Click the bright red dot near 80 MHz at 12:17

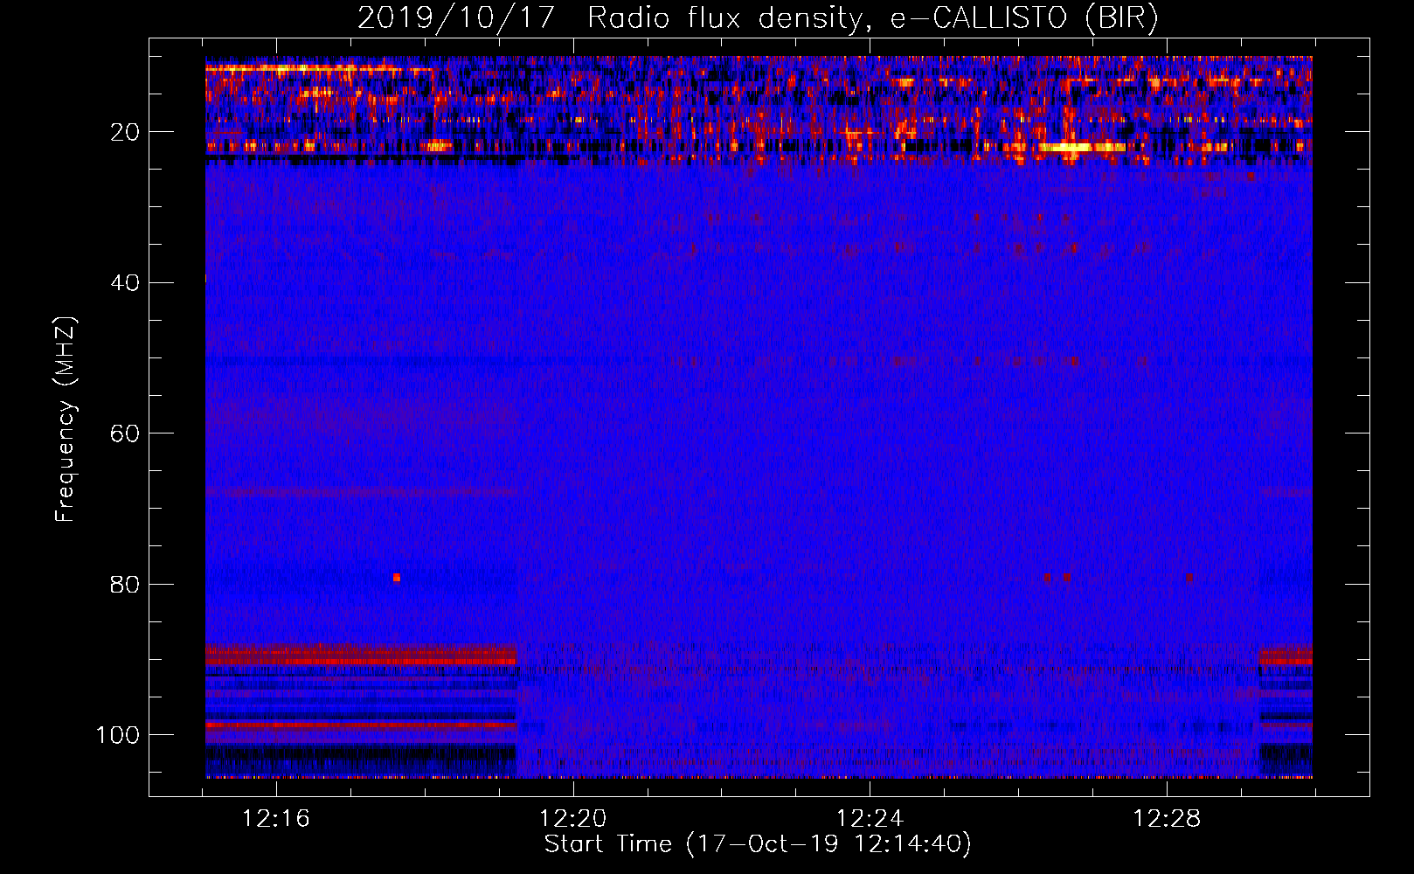396,578
